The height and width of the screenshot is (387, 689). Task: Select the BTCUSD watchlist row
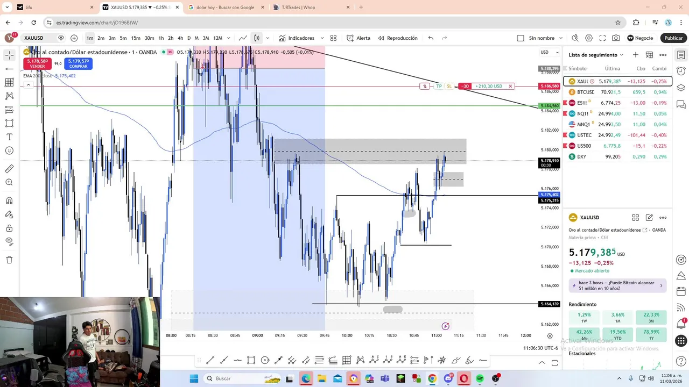(x=617, y=92)
